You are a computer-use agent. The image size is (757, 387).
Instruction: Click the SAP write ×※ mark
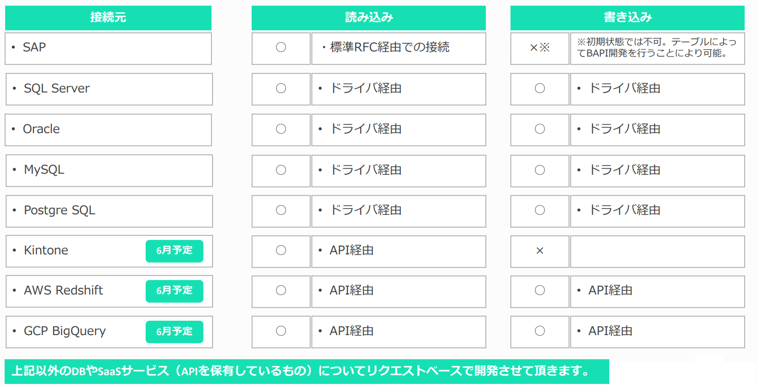click(x=540, y=48)
